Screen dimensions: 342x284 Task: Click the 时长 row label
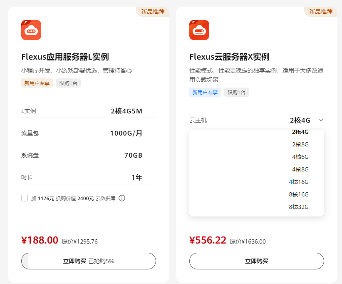pos(27,177)
